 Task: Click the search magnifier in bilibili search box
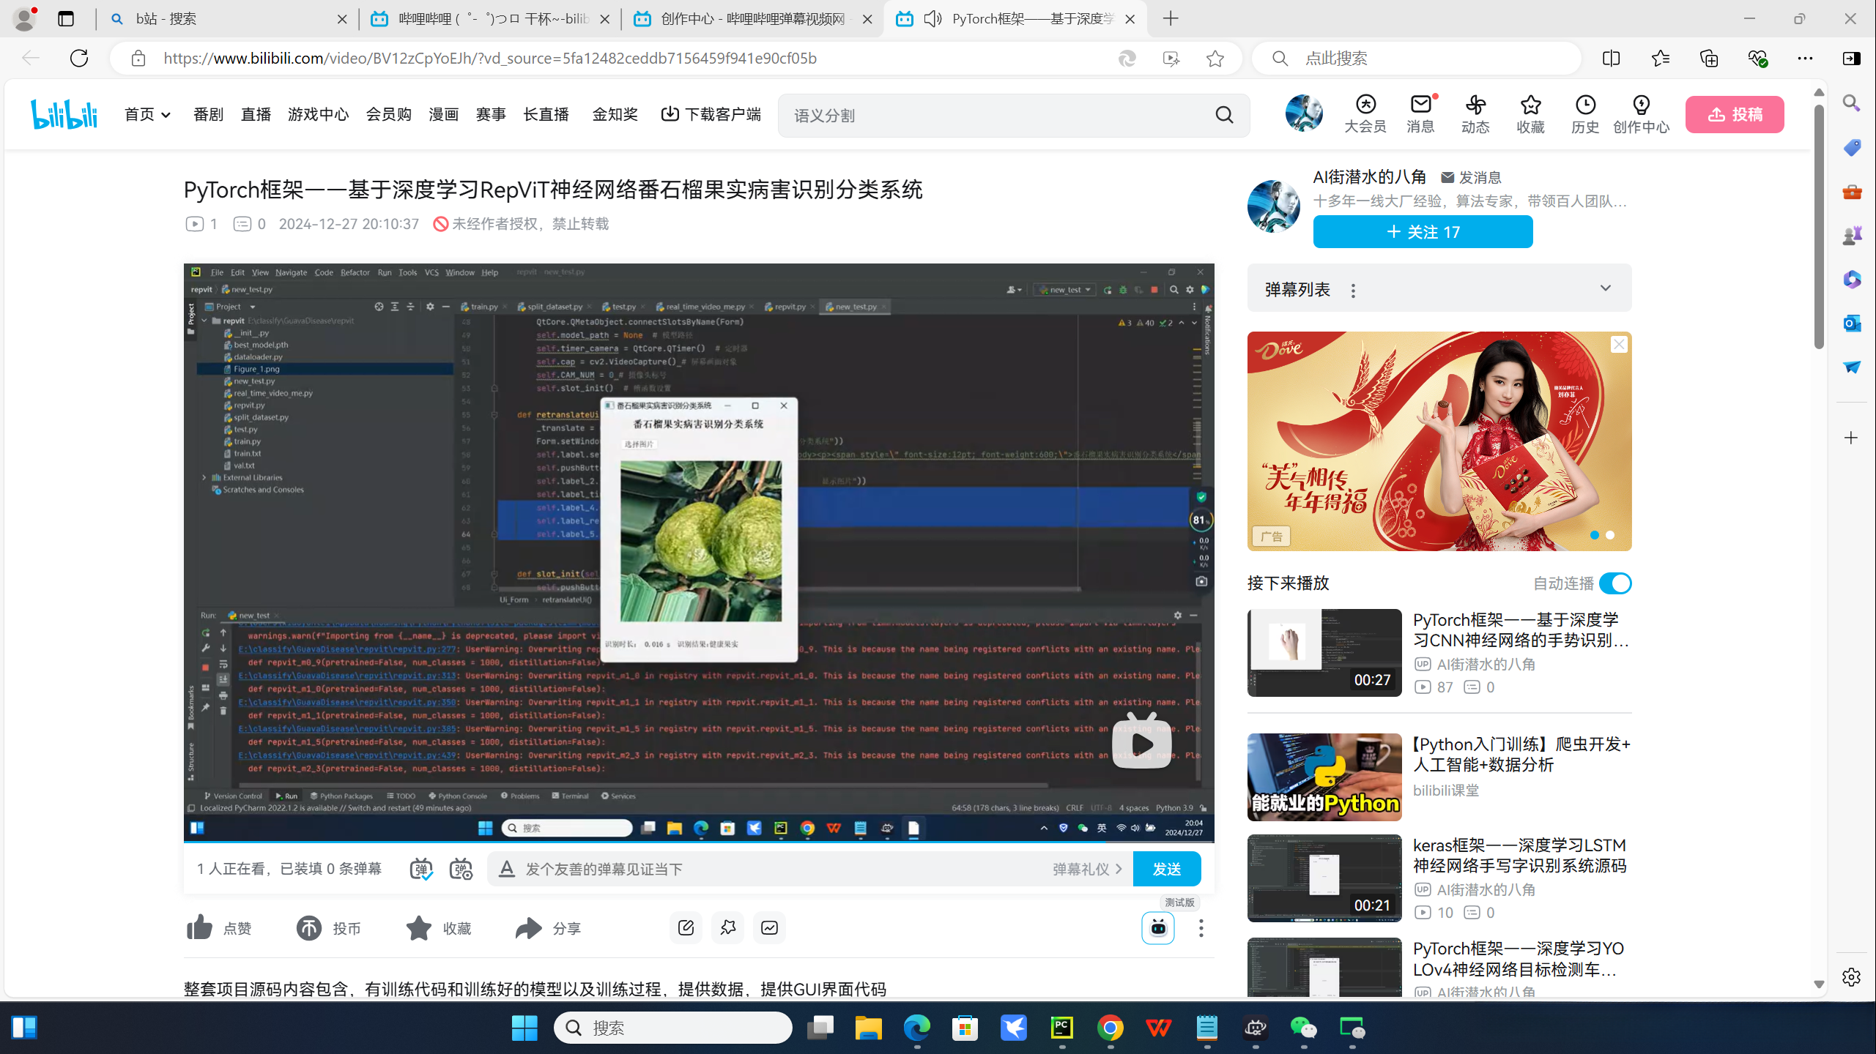(x=1224, y=115)
